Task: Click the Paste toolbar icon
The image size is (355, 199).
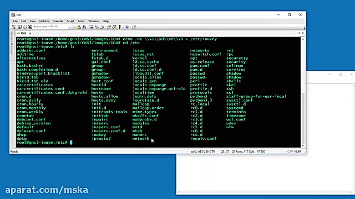Action: [79, 27]
